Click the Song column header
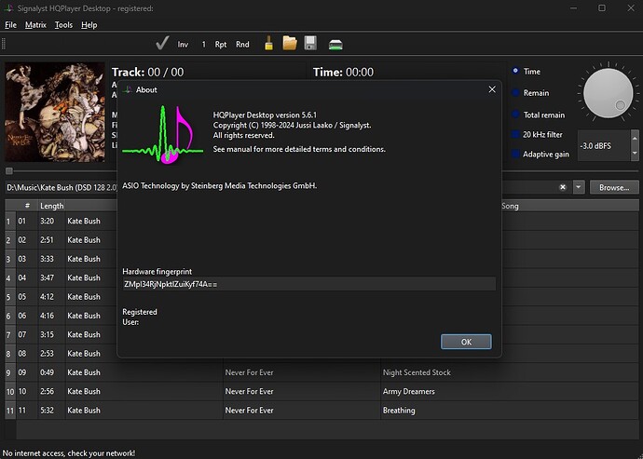643x459 pixels. (510, 206)
